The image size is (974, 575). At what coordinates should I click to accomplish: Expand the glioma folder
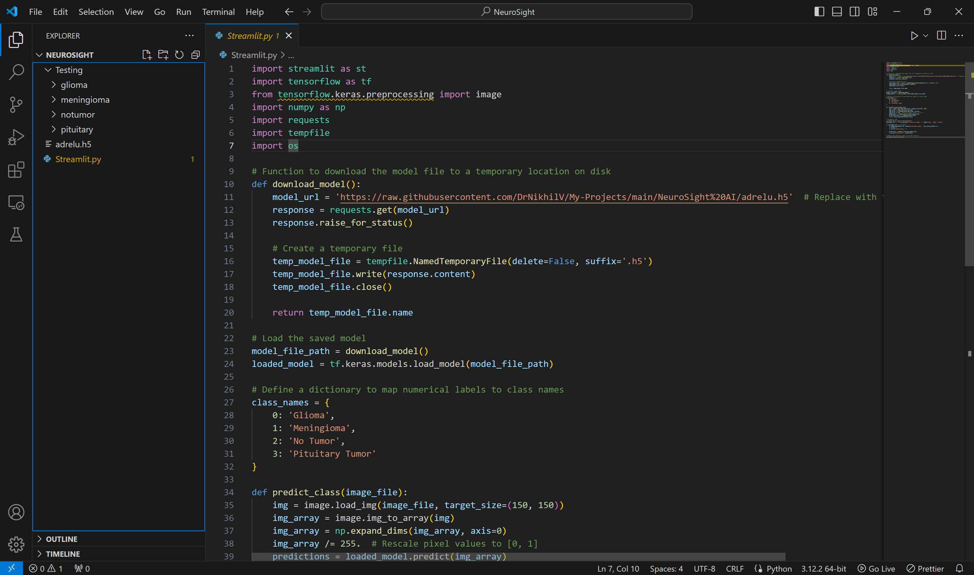point(74,85)
